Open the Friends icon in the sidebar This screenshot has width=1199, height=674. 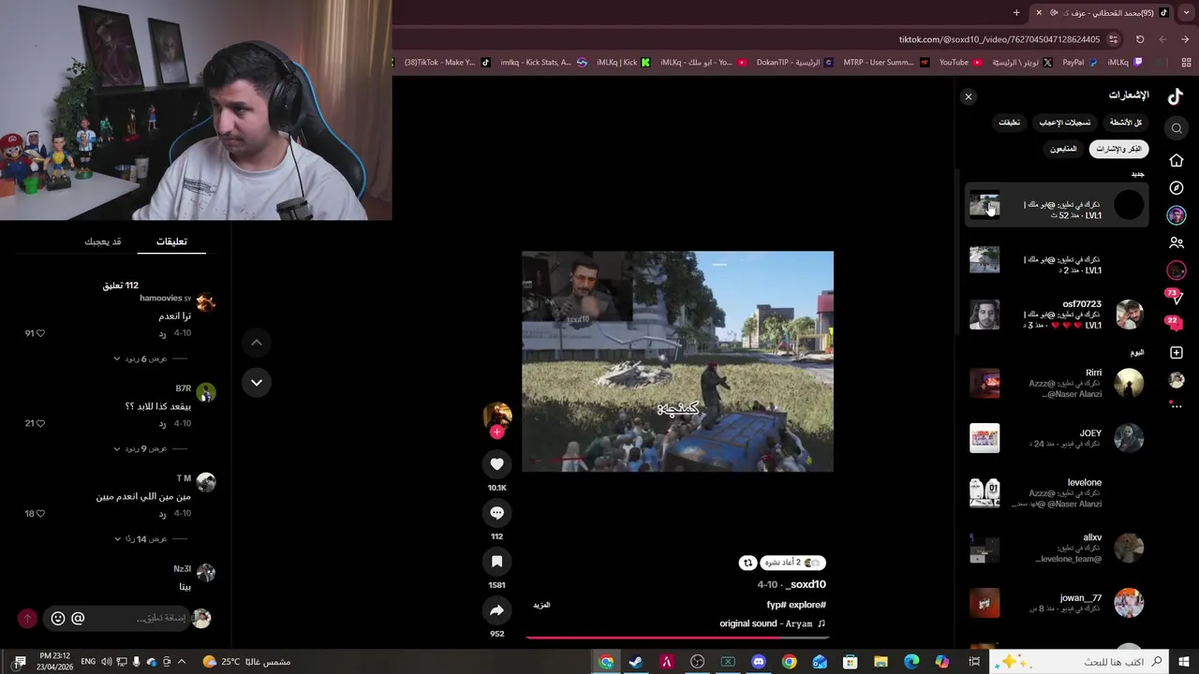pyautogui.click(x=1177, y=242)
